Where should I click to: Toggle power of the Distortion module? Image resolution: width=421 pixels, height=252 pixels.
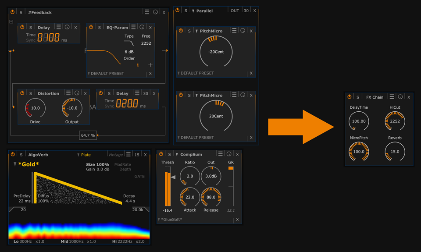(22, 93)
